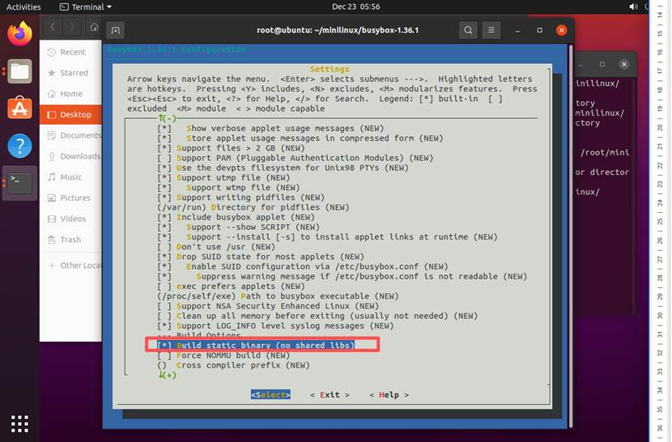The height and width of the screenshot is (442, 672).
Task: Toggle Don't use /usr option
Action: click(x=216, y=247)
